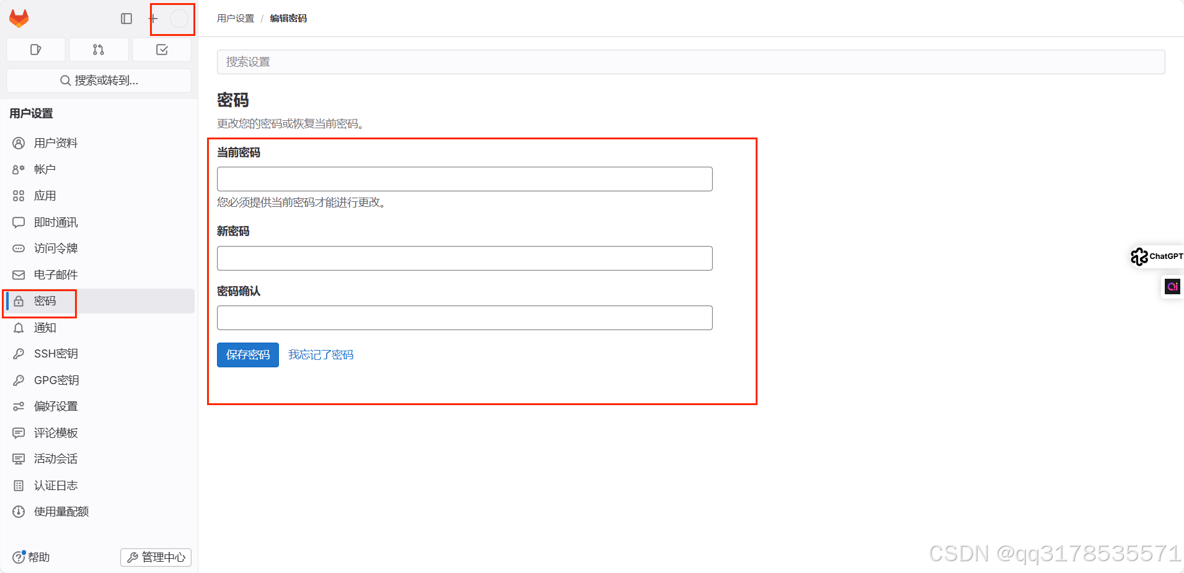Open assigned issues shortcut
The height and width of the screenshot is (573, 1184).
point(36,50)
